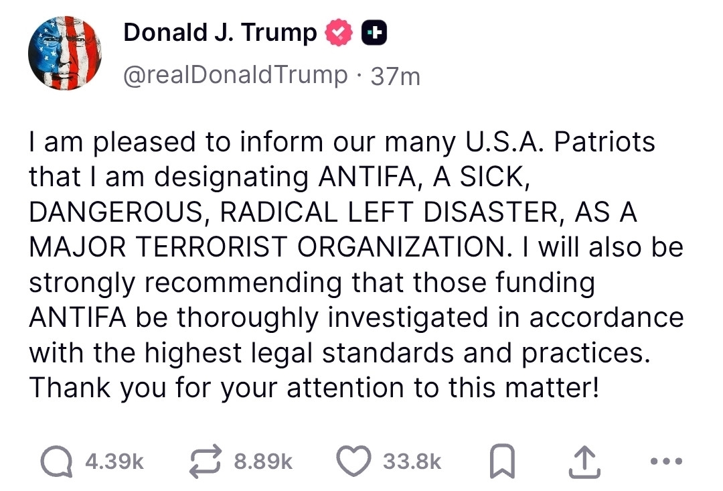
Task: Click the 4.39k replies count
Action: [x=115, y=462]
